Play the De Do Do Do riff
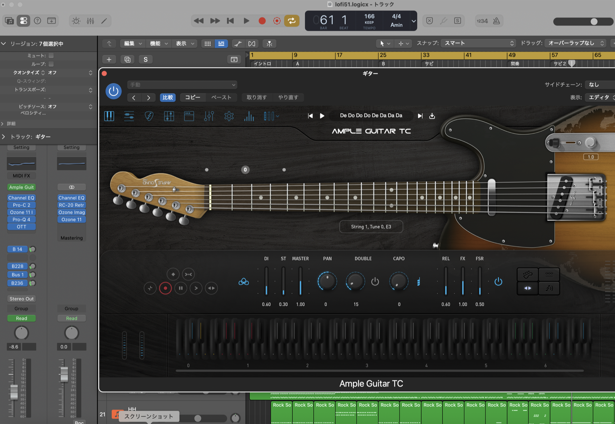This screenshot has height=424, width=615. pyautogui.click(x=322, y=116)
